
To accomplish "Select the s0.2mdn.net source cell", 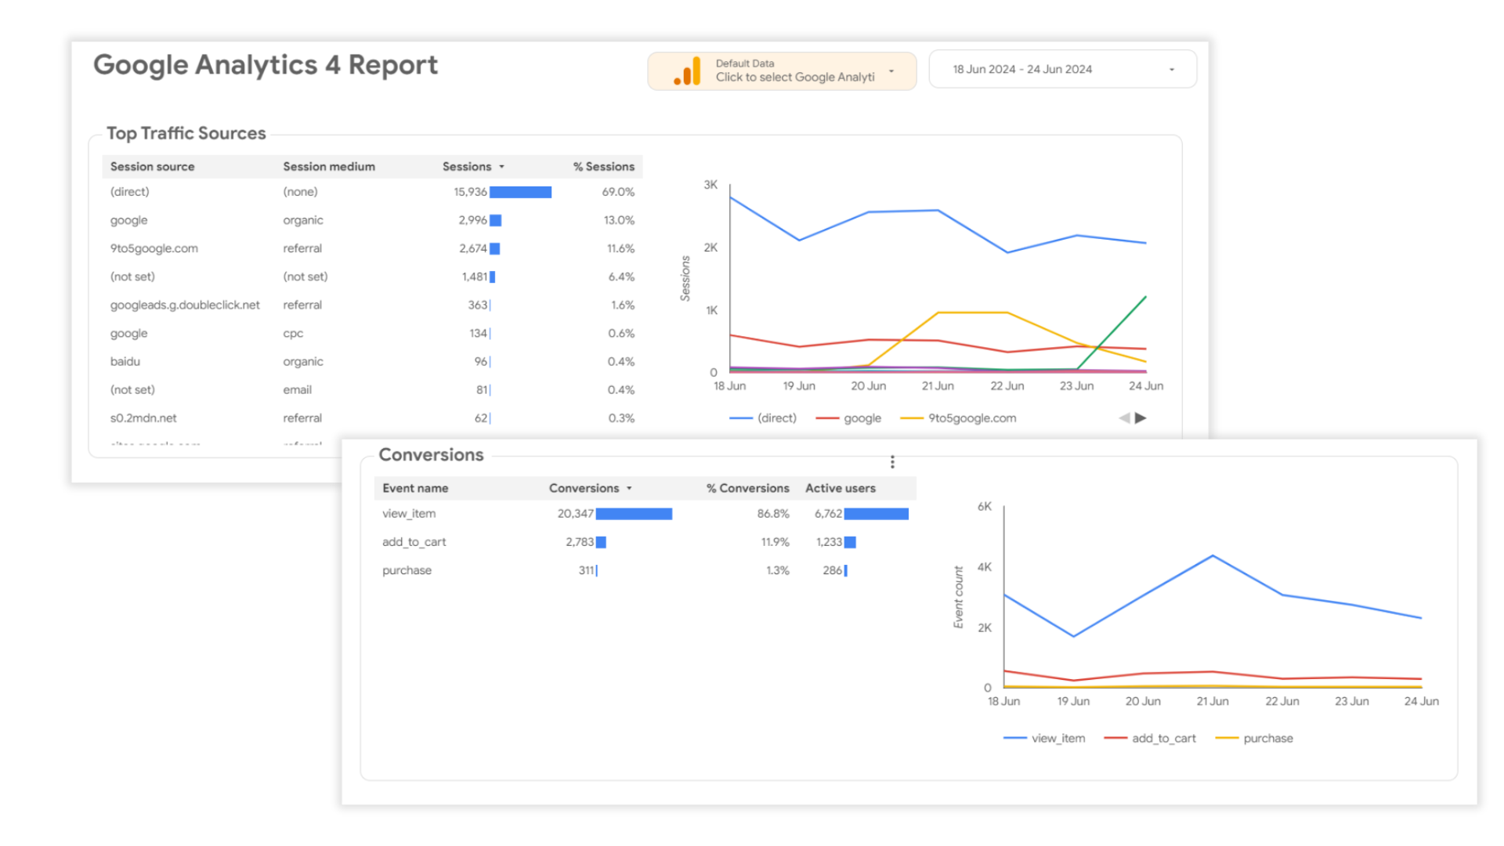I will (x=143, y=418).
